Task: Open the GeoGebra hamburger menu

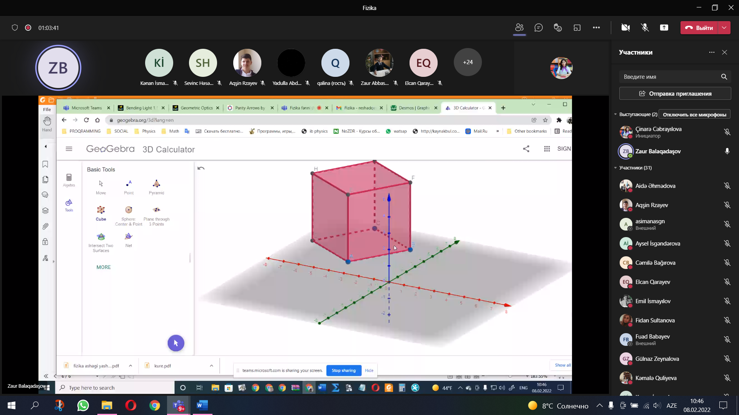Action: click(69, 149)
